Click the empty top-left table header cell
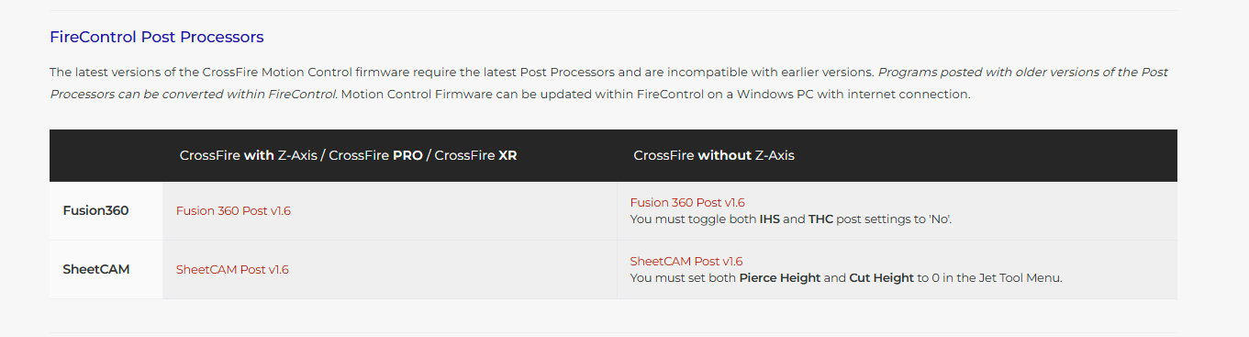Viewport: 1249px width, 337px height. [106, 155]
